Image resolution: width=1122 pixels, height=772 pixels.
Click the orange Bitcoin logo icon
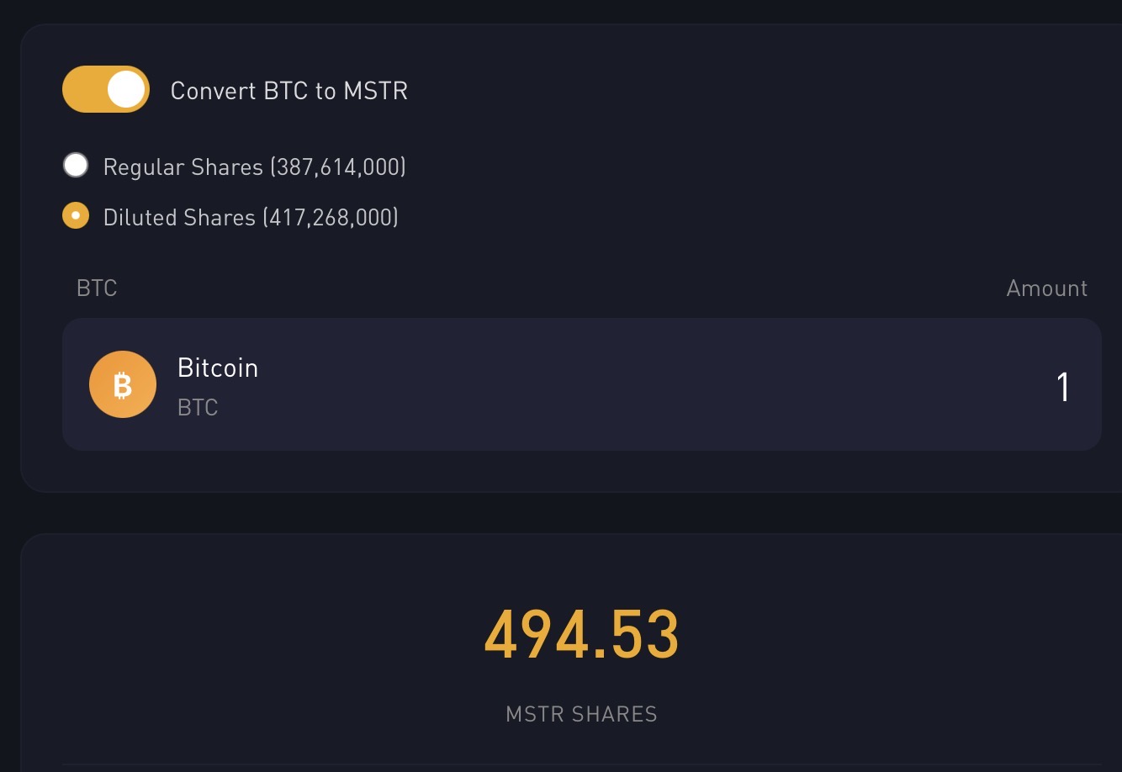[x=123, y=384]
